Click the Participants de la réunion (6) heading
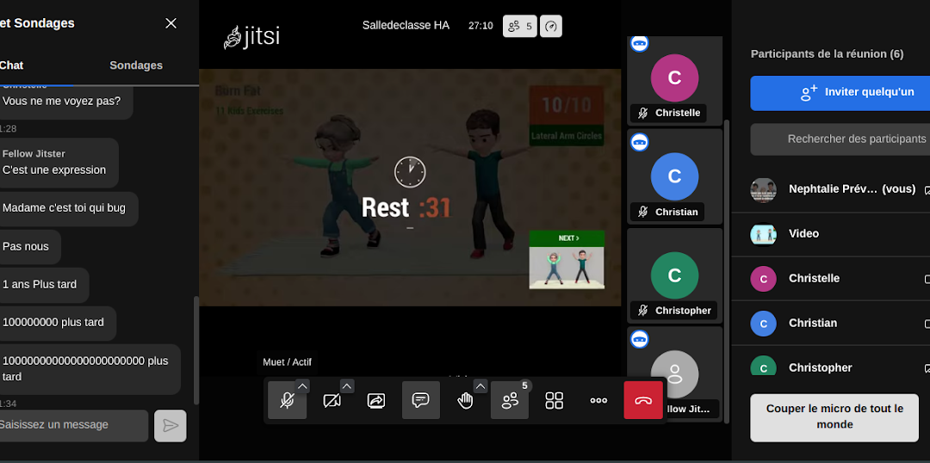 click(827, 54)
